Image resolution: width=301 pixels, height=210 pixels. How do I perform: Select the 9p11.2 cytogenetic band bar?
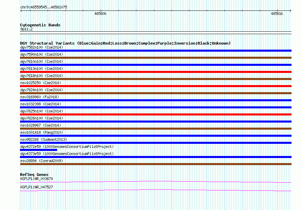point(156,33)
